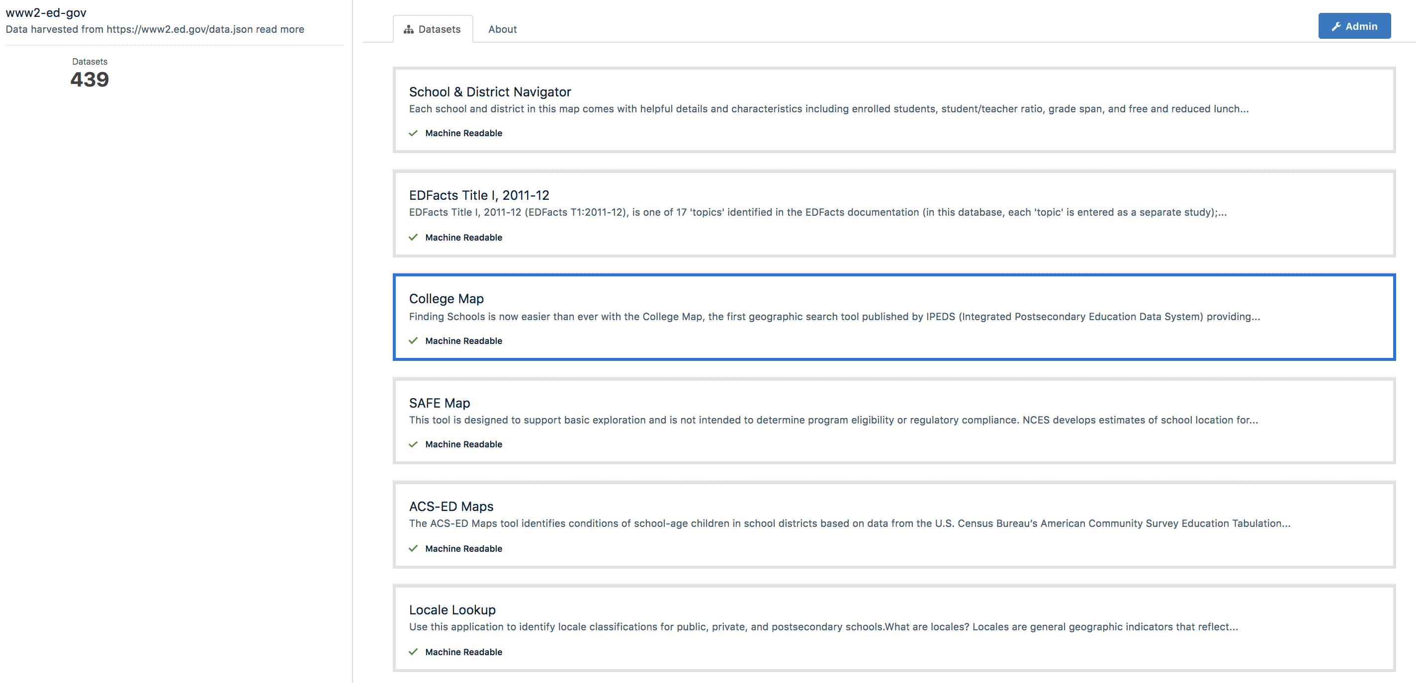
Task: Select the Datasets tab
Action: pyautogui.click(x=433, y=29)
